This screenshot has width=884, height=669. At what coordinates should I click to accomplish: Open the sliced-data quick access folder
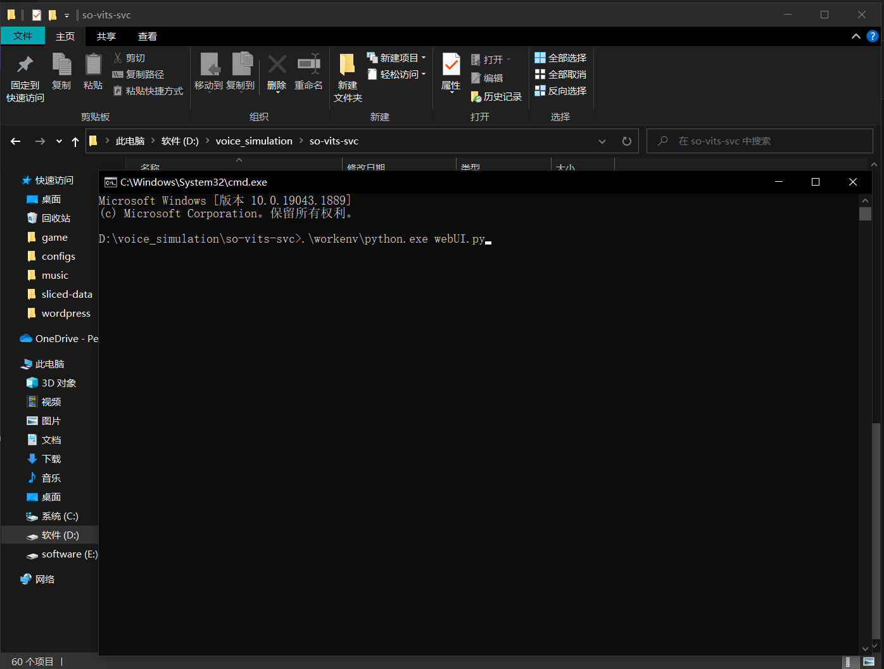click(x=66, y=294)
